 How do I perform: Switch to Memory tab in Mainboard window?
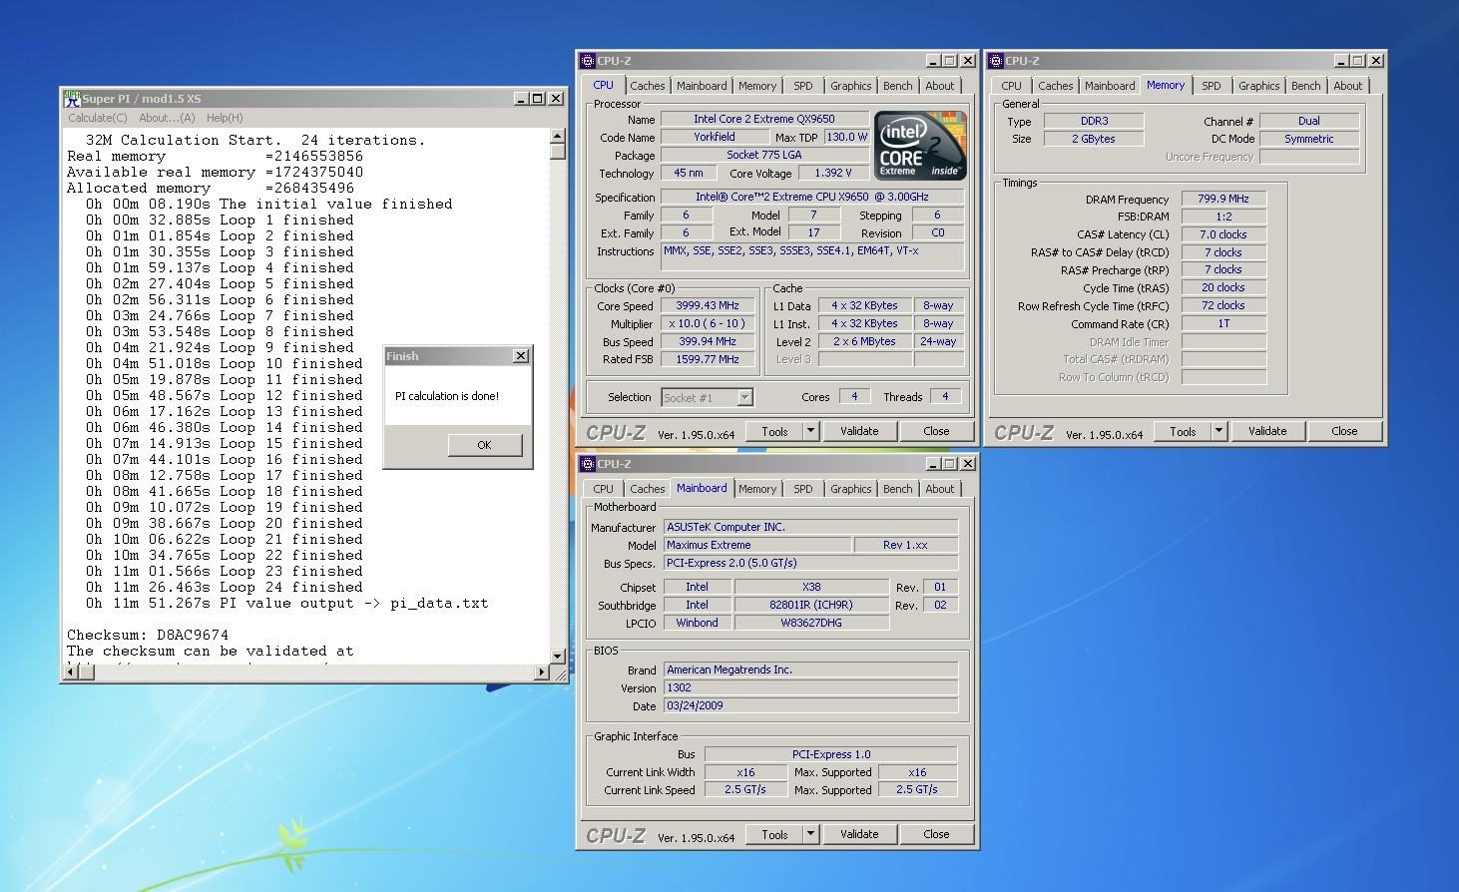click(x=757, y=489)
